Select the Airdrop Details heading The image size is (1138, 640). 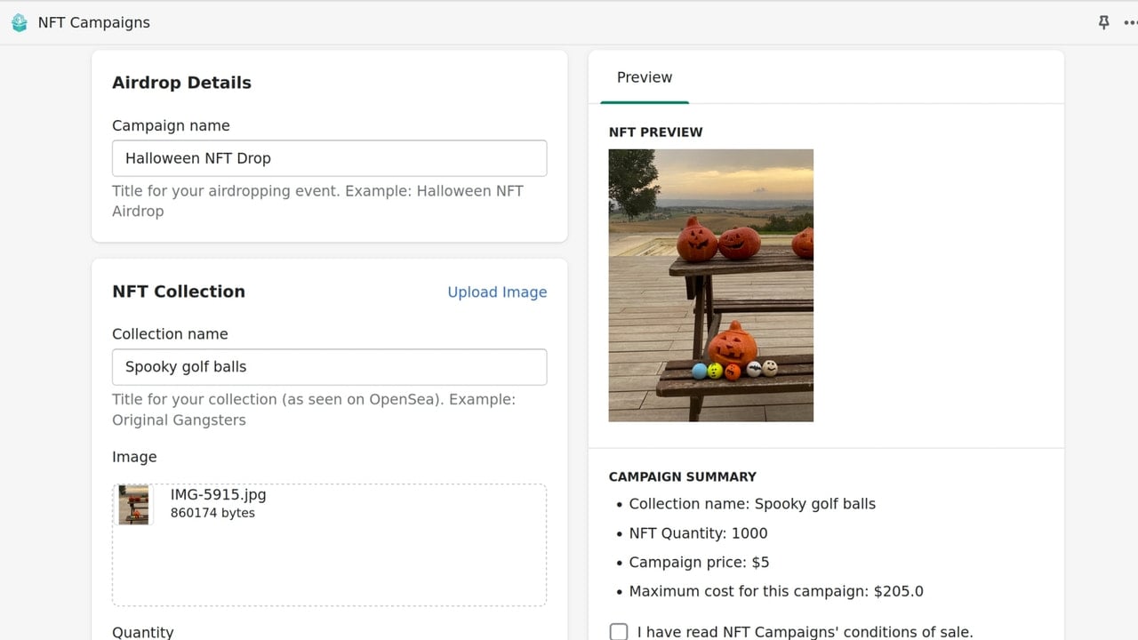point(181,83)
